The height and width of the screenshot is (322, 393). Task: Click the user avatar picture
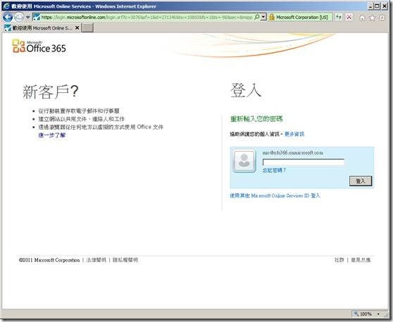[x=244, y=161]
